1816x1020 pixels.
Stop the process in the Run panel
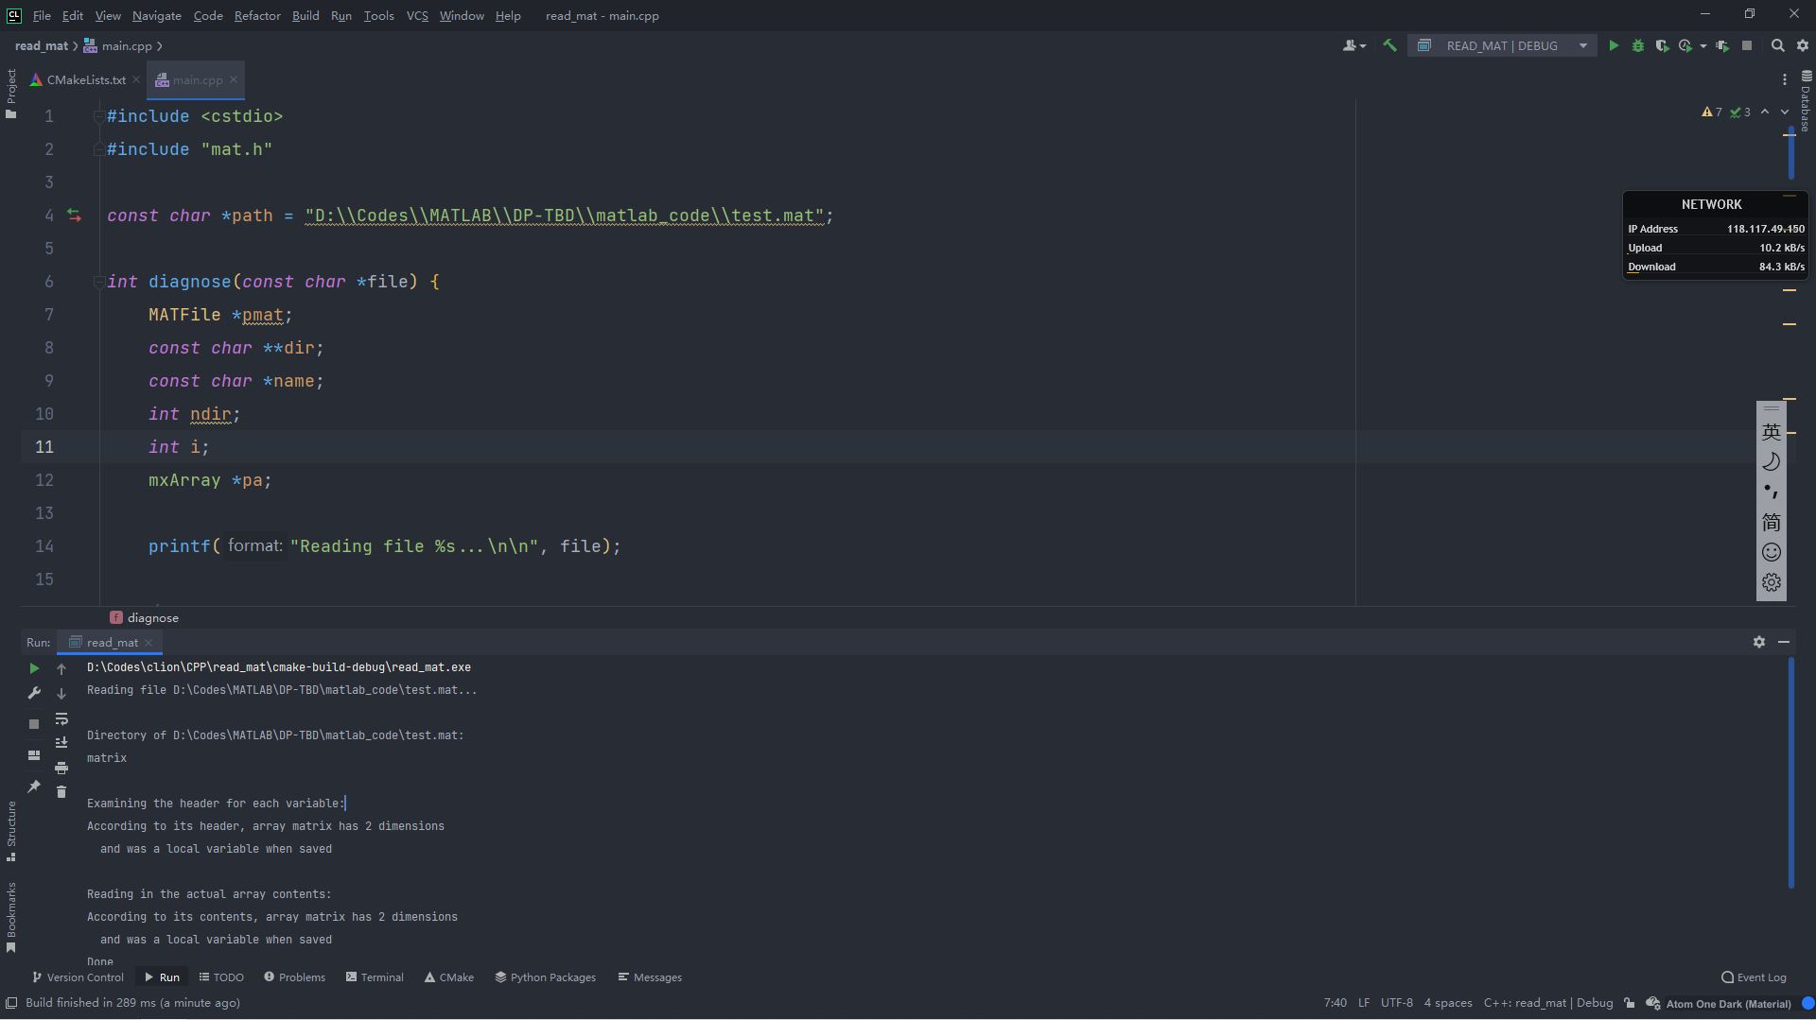tap(34, 724)
